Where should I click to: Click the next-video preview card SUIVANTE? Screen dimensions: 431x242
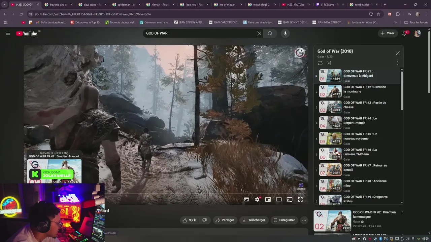pyautogui.click(x=54, y=167)
